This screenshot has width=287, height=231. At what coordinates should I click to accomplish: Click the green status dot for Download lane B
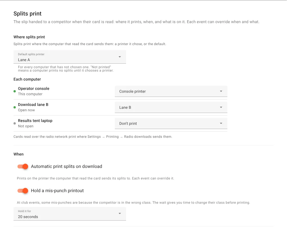tap(15, 107)
